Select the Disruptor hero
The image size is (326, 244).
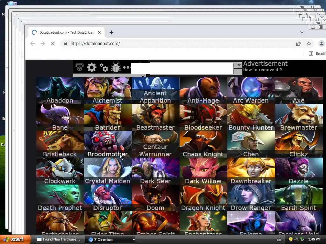pyautogui.click(x=108, y=198)
